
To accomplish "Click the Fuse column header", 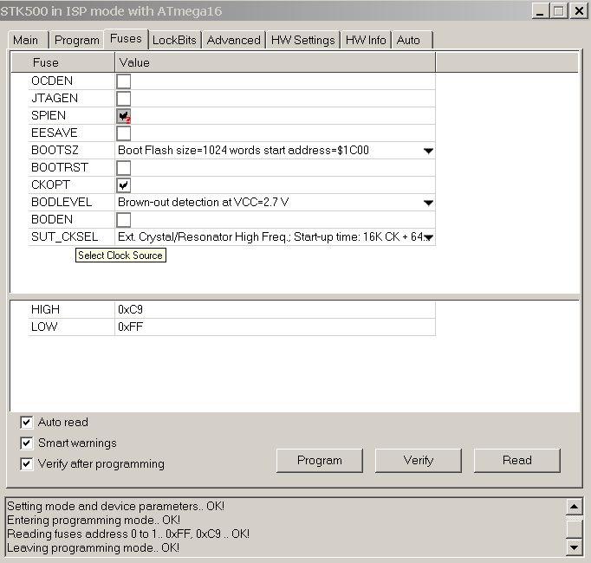I will click(x=62, y=62).
